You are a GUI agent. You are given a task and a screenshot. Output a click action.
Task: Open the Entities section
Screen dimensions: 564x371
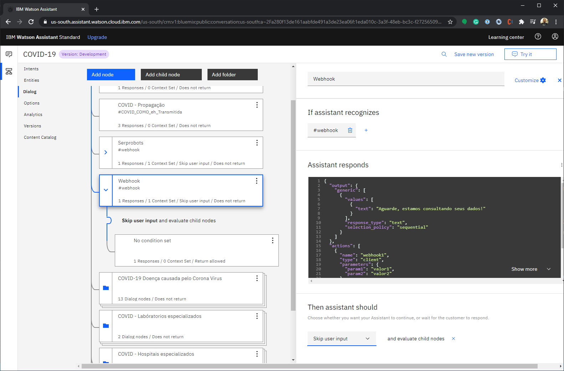[x=31, y=80]
